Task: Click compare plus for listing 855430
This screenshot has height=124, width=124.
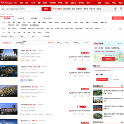Action: [x=86, y=96]
